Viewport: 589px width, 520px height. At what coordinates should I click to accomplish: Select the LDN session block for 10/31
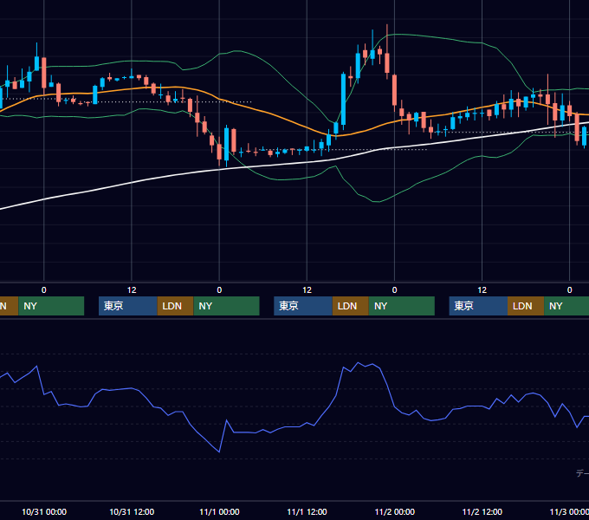coord(175,306)
